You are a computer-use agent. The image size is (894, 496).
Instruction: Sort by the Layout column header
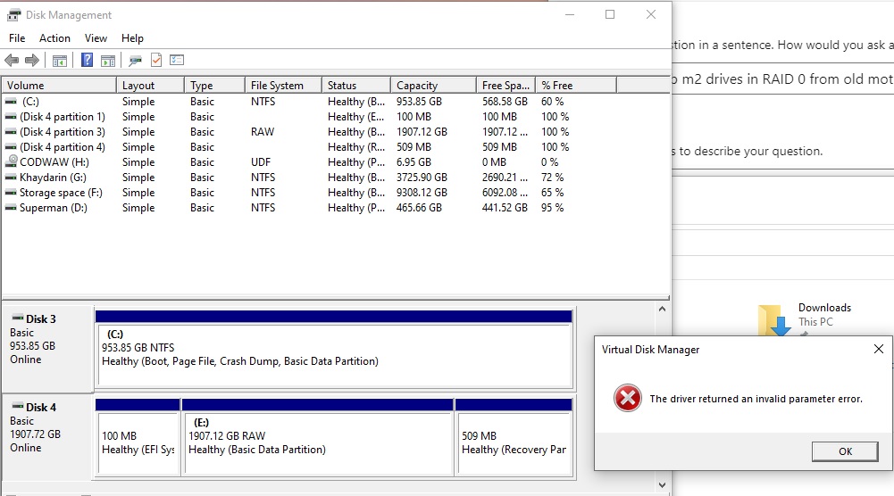click(151, 86)
